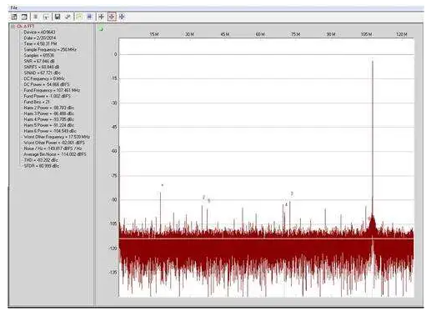The height and width of the screenshot is (311, 426).
Task: Click the black crosshair zoom icon
Action: [101, 17]
